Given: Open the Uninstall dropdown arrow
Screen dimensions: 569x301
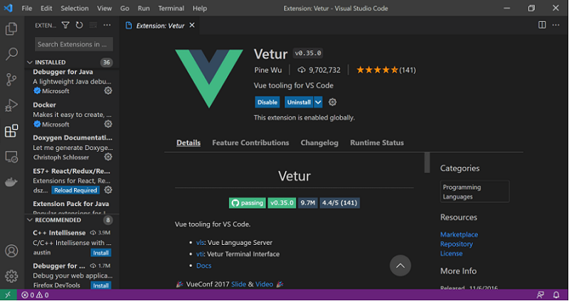Looking at the screenshot, I should (319, 102).
